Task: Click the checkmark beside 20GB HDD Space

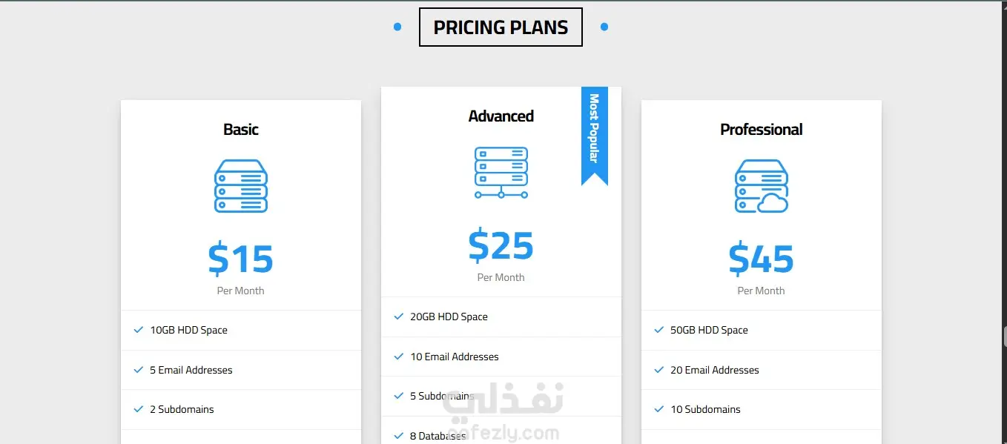Action: click(399, 317)
